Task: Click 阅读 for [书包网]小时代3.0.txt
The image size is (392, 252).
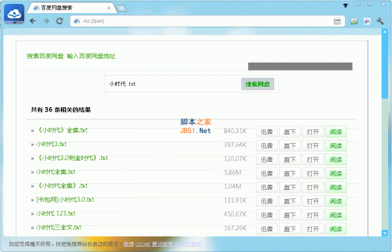Action: [x=336, y=201]
